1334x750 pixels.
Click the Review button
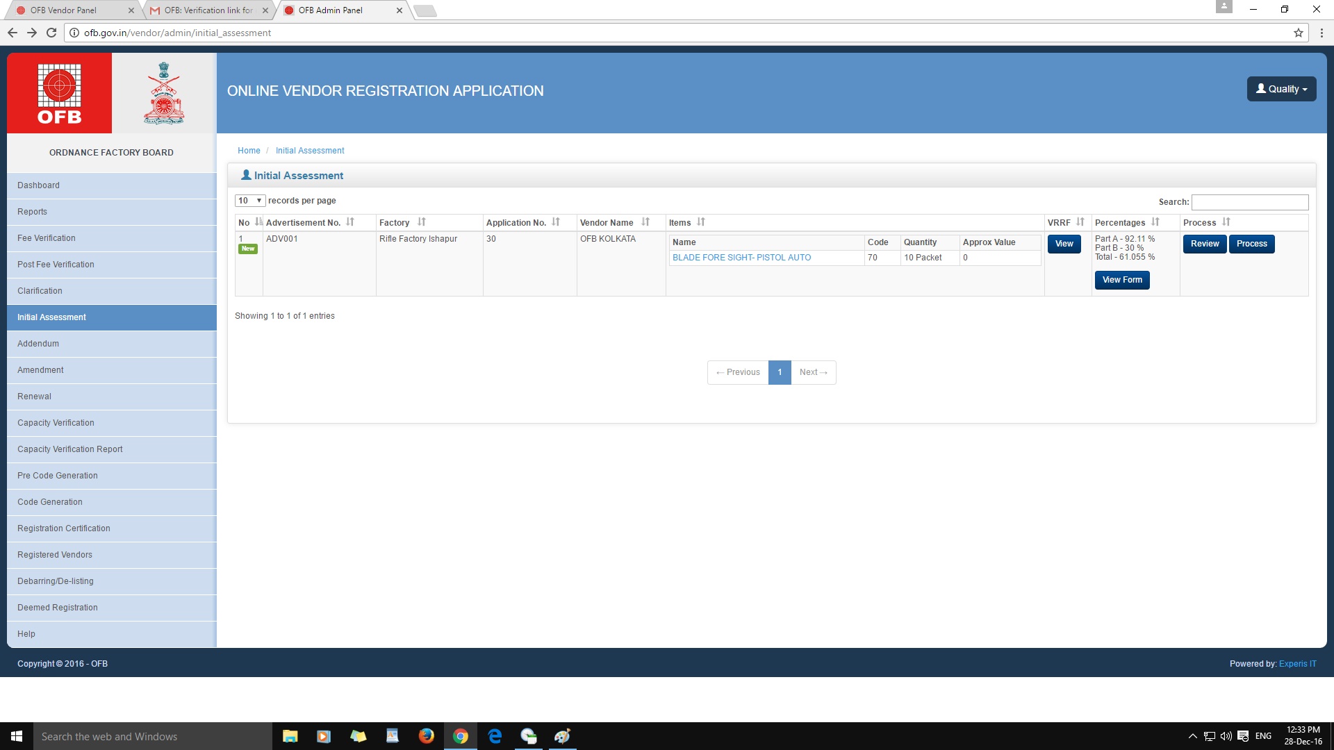pyautogui.click(x=1204, y=244)
